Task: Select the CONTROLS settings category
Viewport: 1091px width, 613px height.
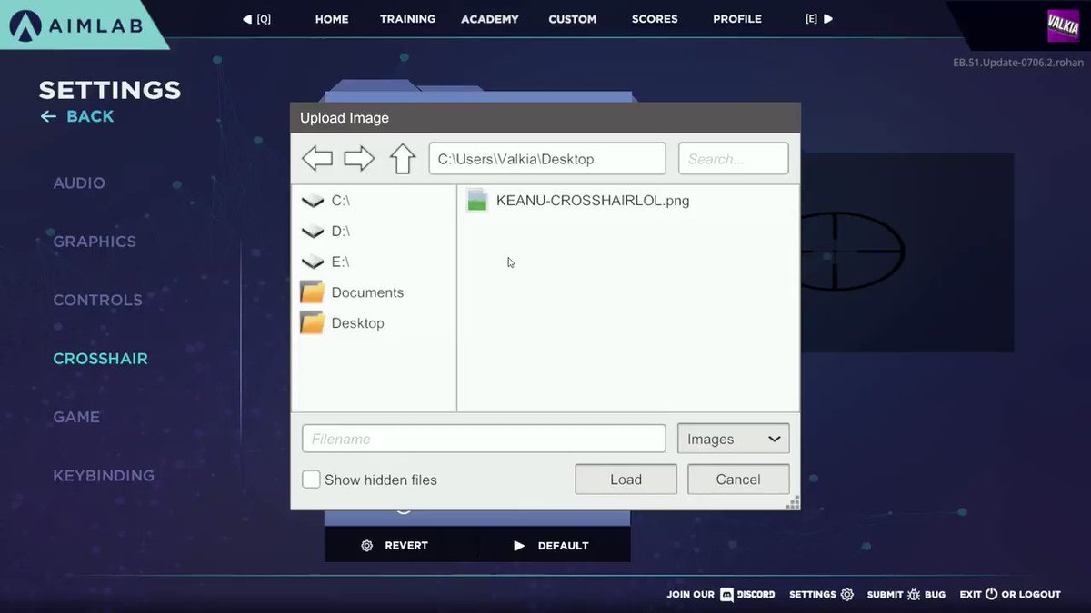Action: point(98,300)
